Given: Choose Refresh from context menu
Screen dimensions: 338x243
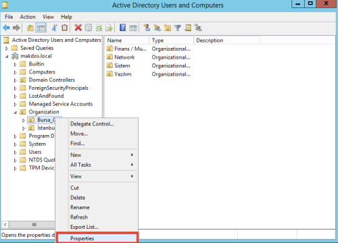Looking at the screenshot, I should 97,217.
